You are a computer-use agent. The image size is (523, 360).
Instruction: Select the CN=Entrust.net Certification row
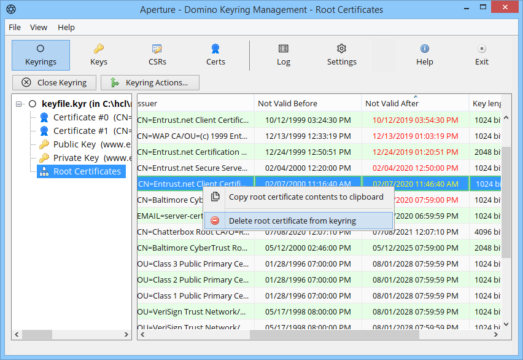(x=319, y=152)
